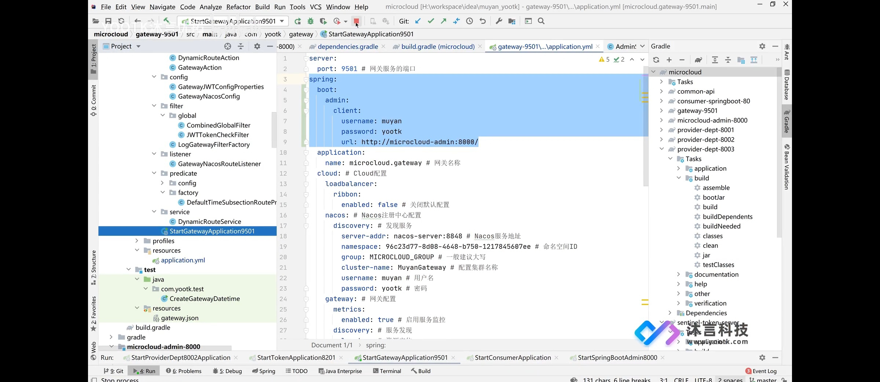This screenshot has height=382, width=880.
Task: Click the fold toggle next to spring: line
Action: [x=306, y=79]
